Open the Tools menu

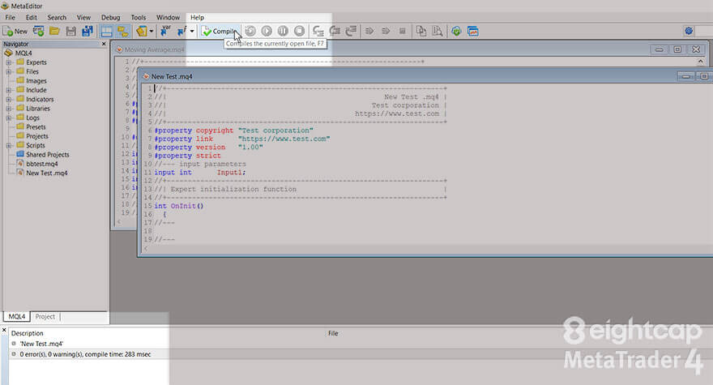pos(139,17)
